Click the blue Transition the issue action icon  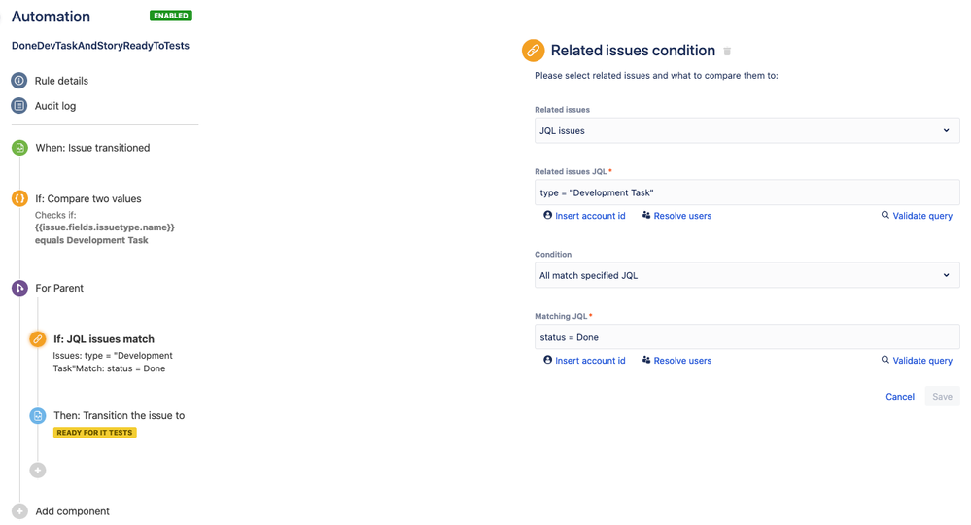pos(38,415)
